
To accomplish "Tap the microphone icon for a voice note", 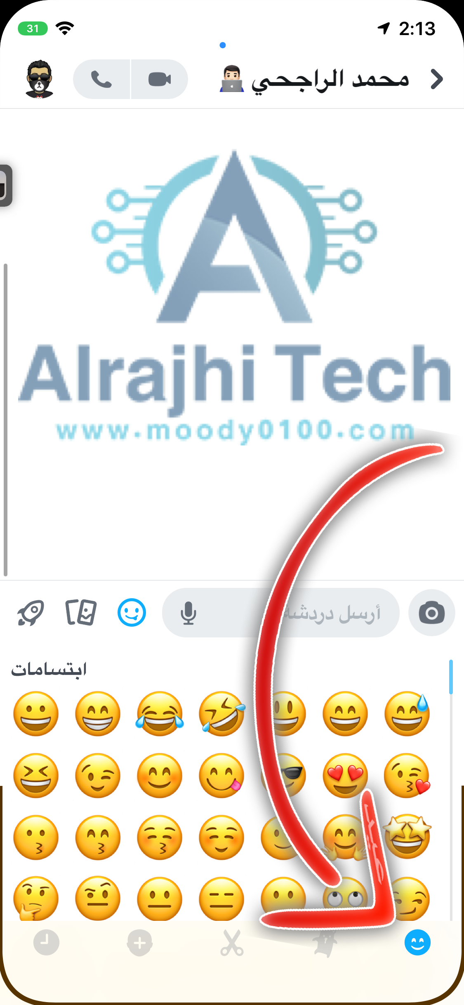I will [188, 613].
